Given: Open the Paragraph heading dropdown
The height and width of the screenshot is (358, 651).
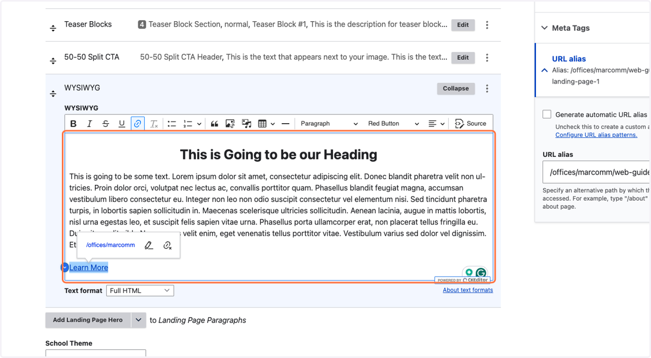Looking at the screenshot, I should pos(329,124).
